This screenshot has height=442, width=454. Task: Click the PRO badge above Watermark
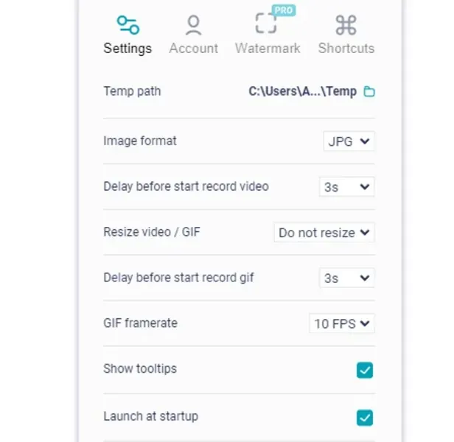coord(284,10)
